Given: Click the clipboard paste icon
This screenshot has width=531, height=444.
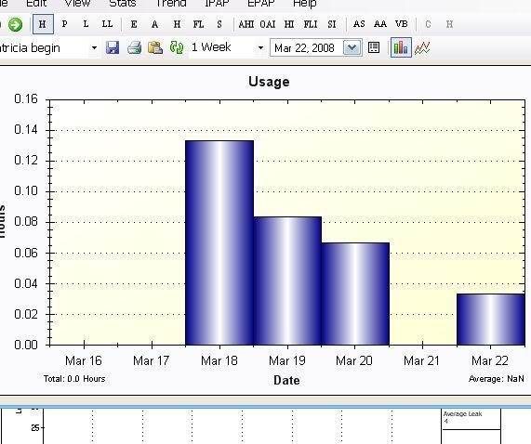Looking at the screenshot, I should [x=155, y=47].
